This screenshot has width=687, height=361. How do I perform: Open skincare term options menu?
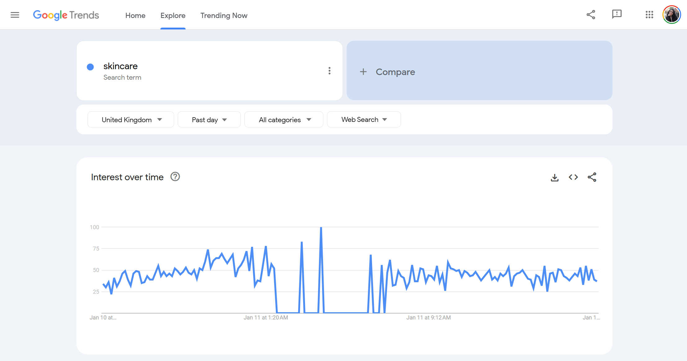(329, 71)
